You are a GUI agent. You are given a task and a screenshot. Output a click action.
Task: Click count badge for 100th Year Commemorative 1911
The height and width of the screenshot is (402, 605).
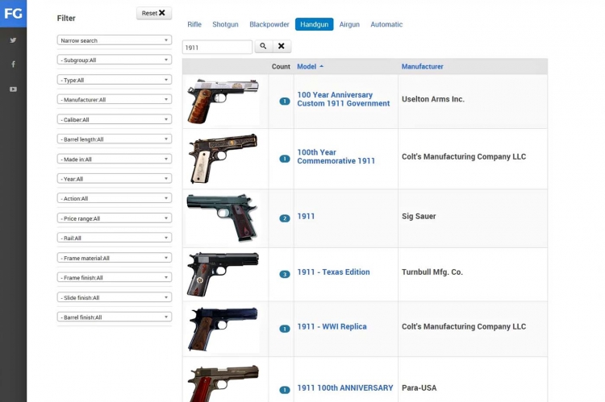(x=285, y=159)
